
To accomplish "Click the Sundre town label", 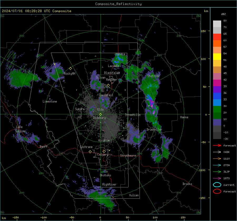I will point(80,109).
